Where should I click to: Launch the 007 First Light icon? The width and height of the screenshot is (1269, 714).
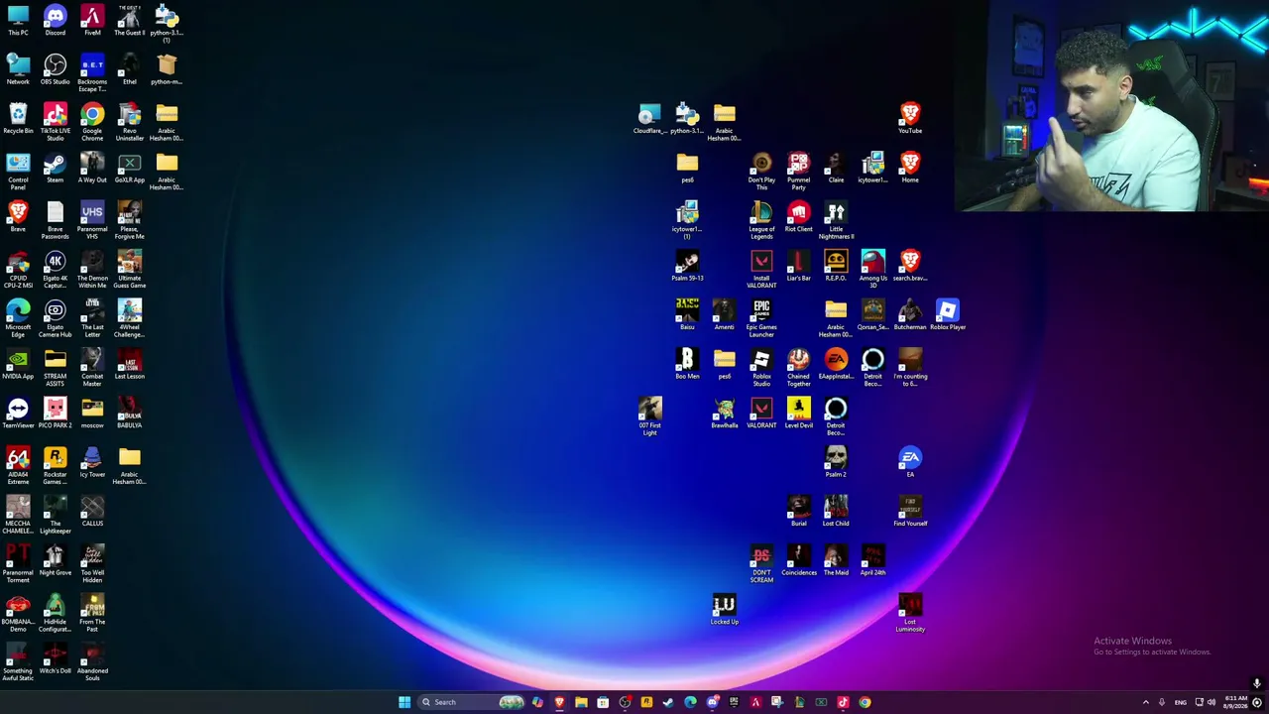(649, 416)
